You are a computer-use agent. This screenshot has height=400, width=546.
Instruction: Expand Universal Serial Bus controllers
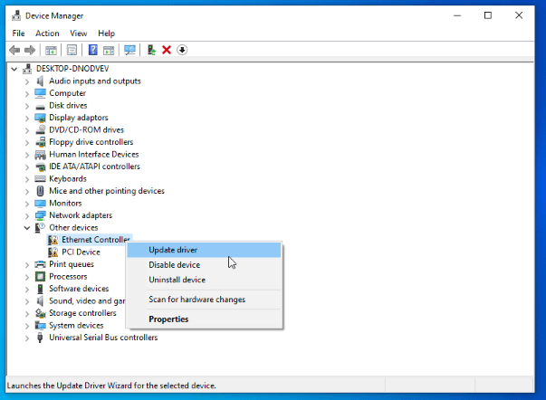tap(27, 338)
